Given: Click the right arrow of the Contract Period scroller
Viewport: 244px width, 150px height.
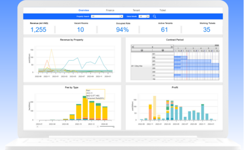Looking at the screenshot, I should [x=172, y=47].
